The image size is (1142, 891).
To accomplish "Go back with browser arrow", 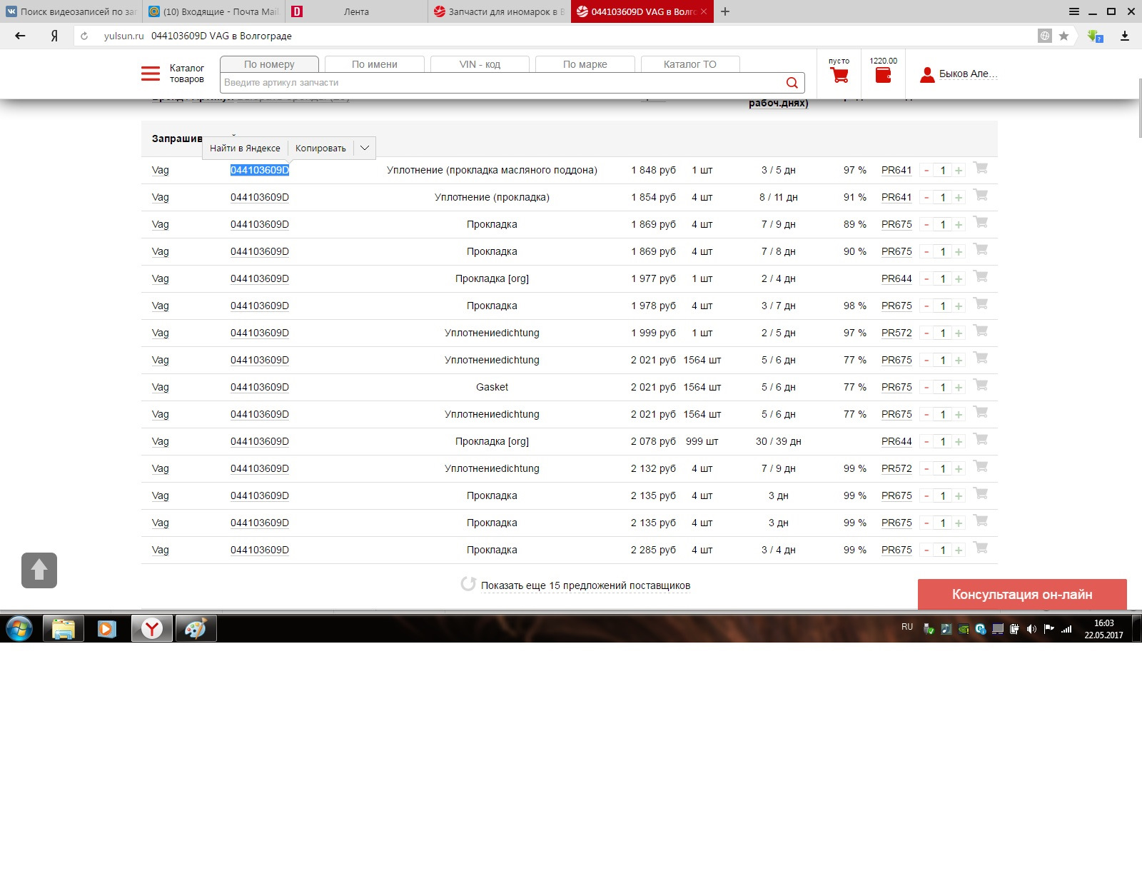I will tap(20, 36).
